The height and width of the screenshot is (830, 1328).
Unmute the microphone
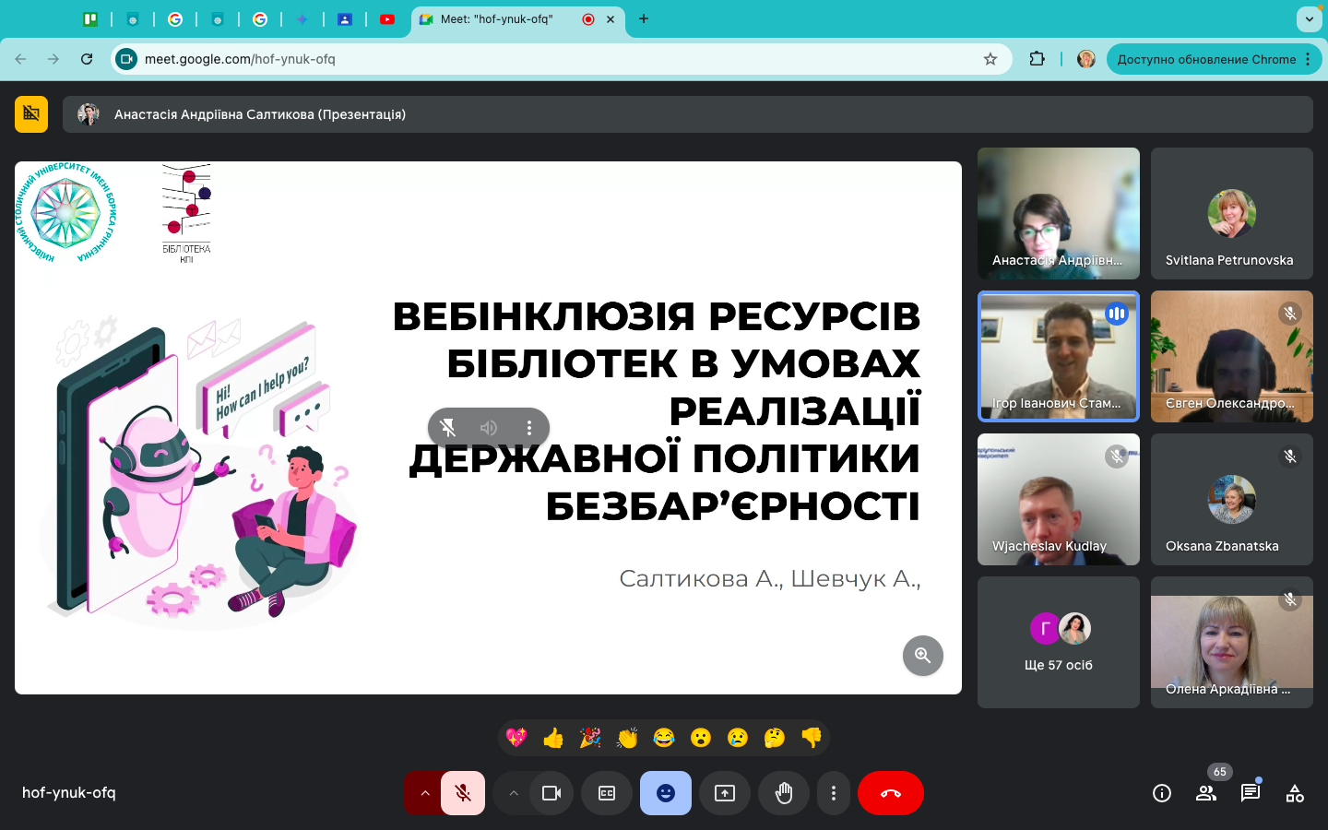[463, 793]
